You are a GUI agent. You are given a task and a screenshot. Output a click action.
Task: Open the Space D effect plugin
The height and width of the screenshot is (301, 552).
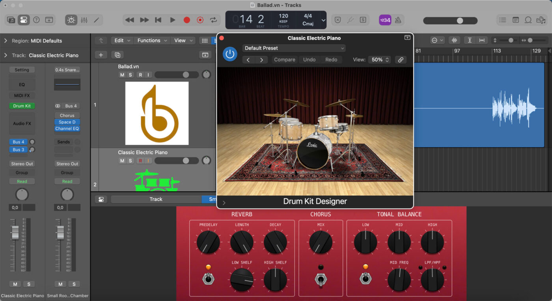point(67,122)
